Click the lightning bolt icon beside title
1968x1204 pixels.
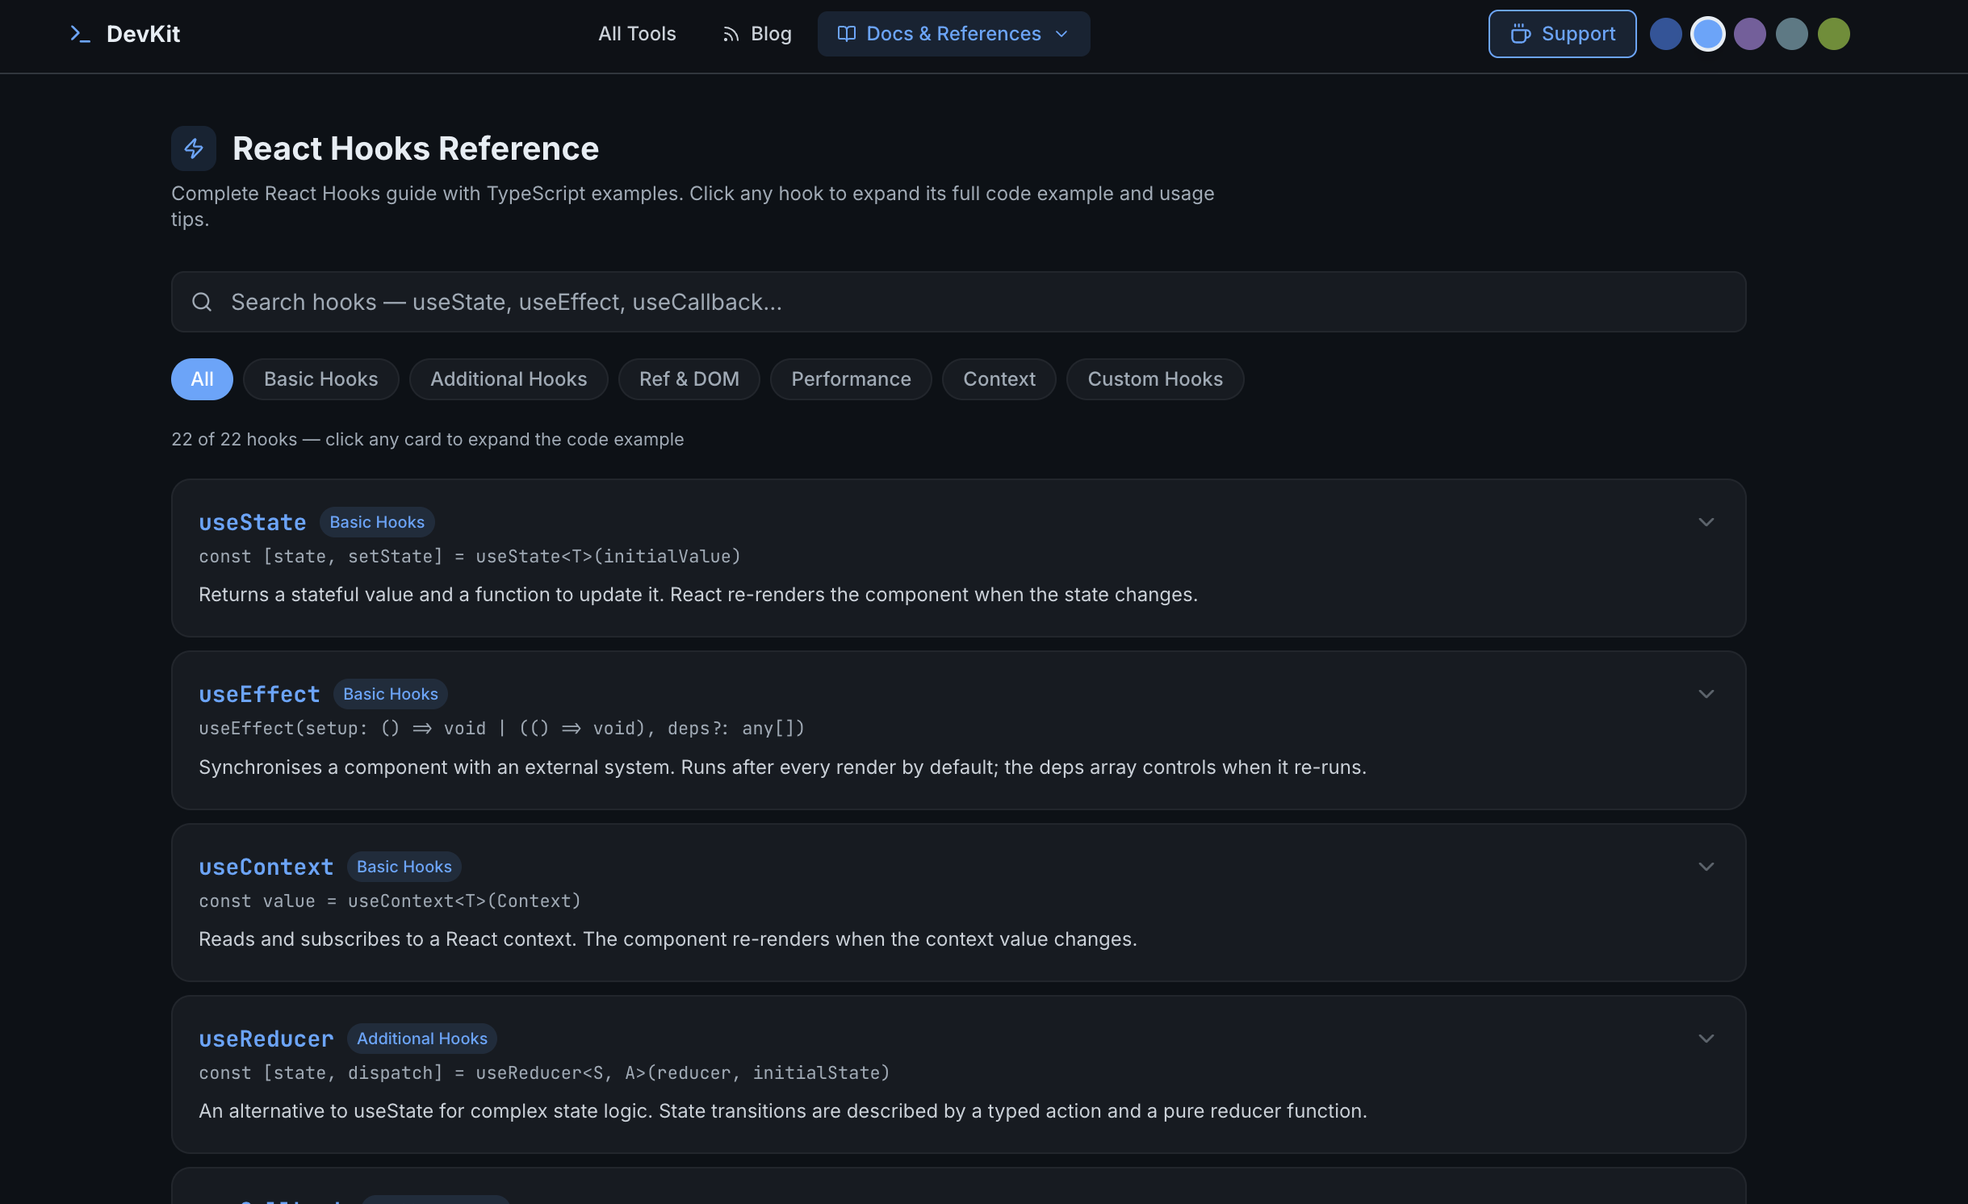tap(194, 148)
